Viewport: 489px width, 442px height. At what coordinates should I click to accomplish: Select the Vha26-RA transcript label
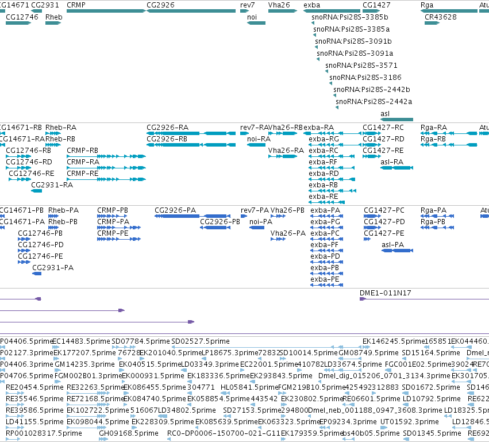pos(286,151)
